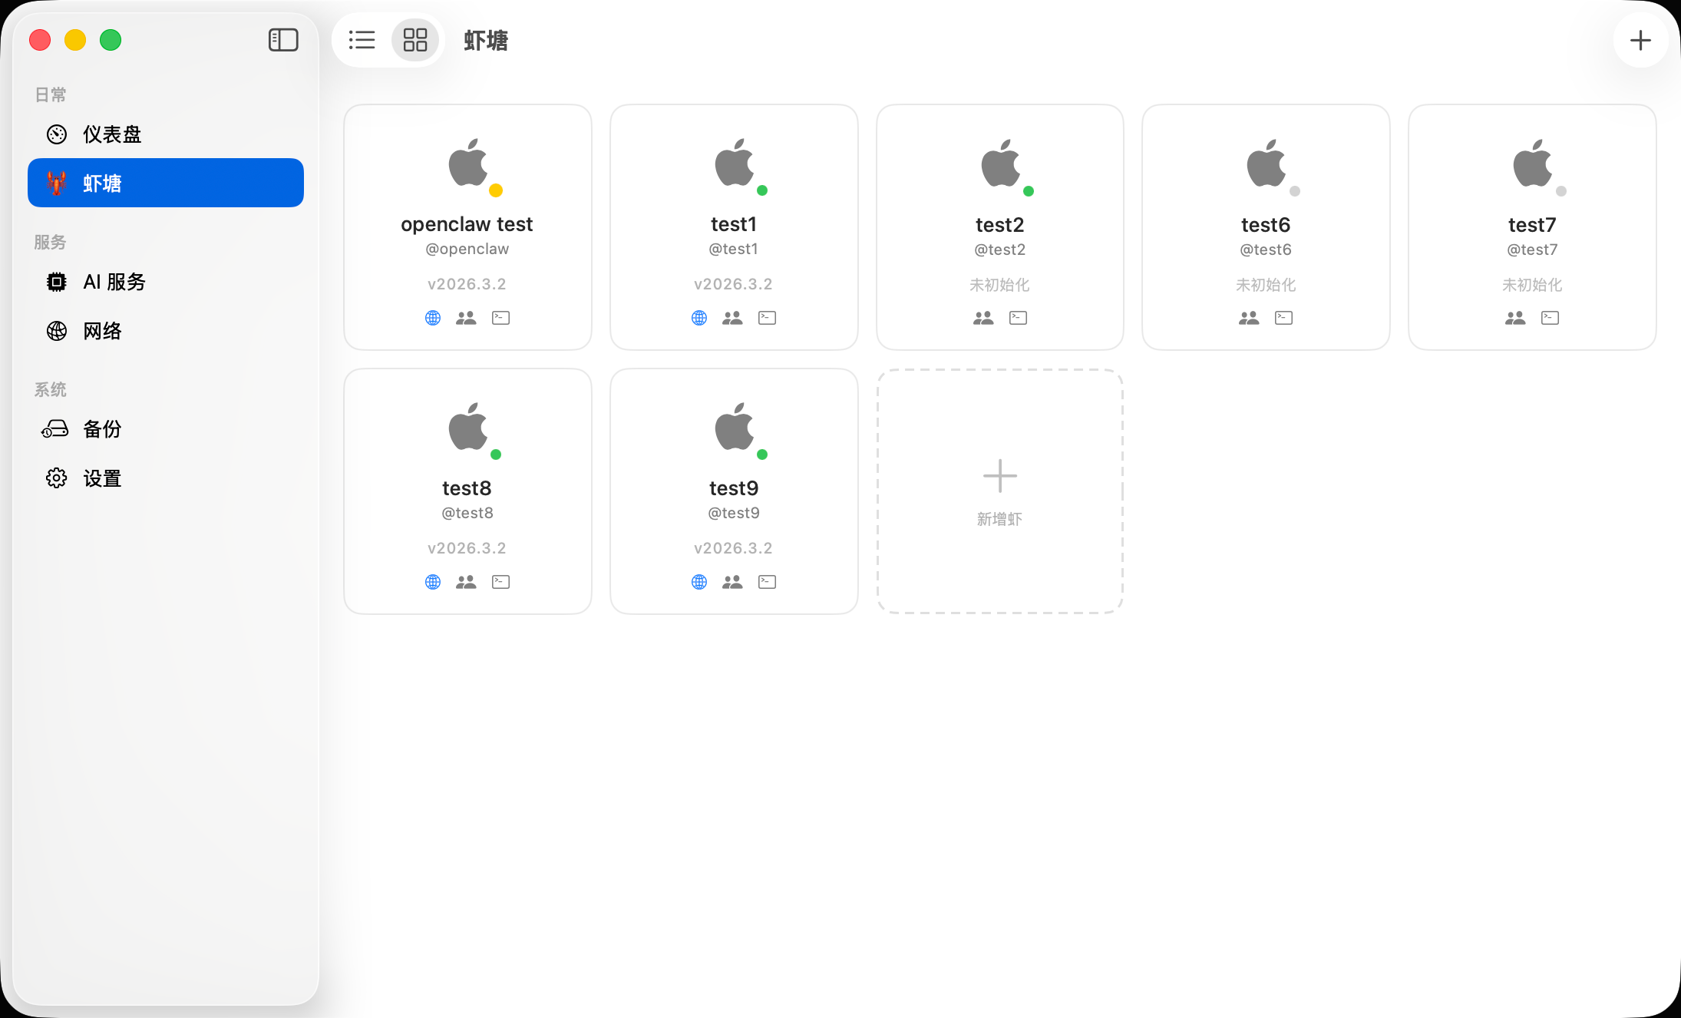Click the Apple logo on openclaw test card
This screenshot has height=1018, width=1681.
pos(467,163)
